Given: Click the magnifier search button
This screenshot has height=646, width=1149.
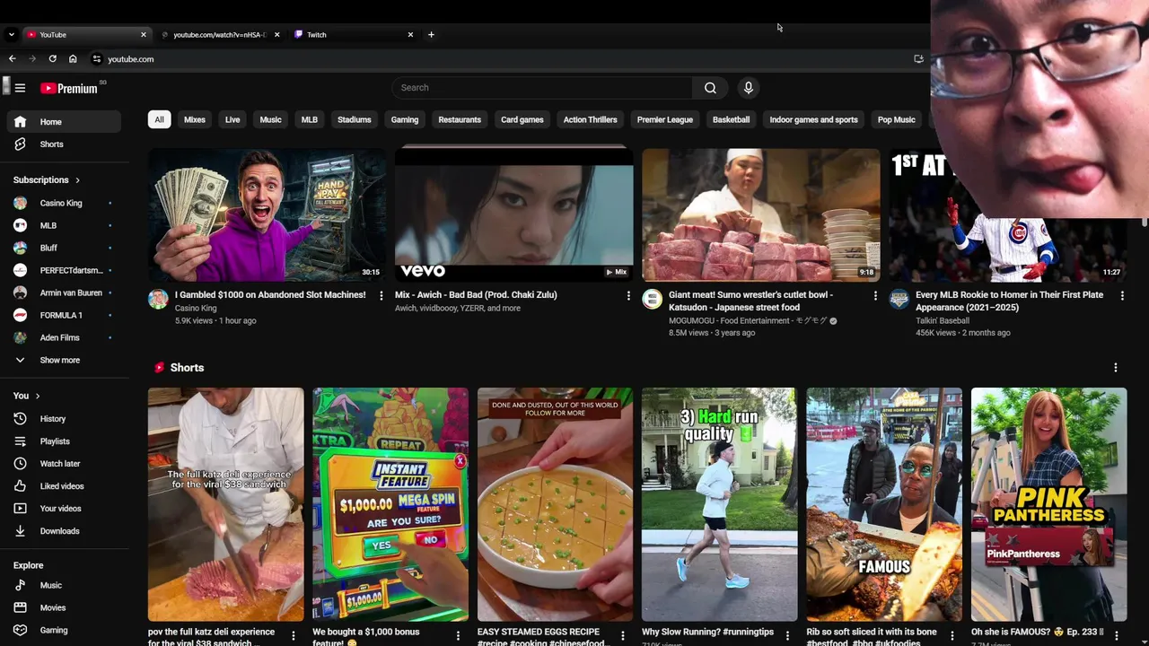Looking at the screenshot, I should click(710, 88).
